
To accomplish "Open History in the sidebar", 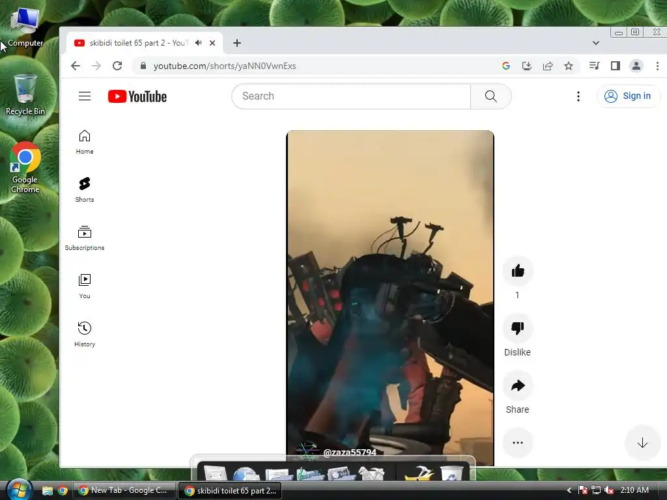I will tap(85, 335).
